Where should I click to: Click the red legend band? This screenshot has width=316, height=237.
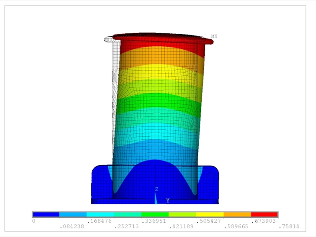coord(264,215)
